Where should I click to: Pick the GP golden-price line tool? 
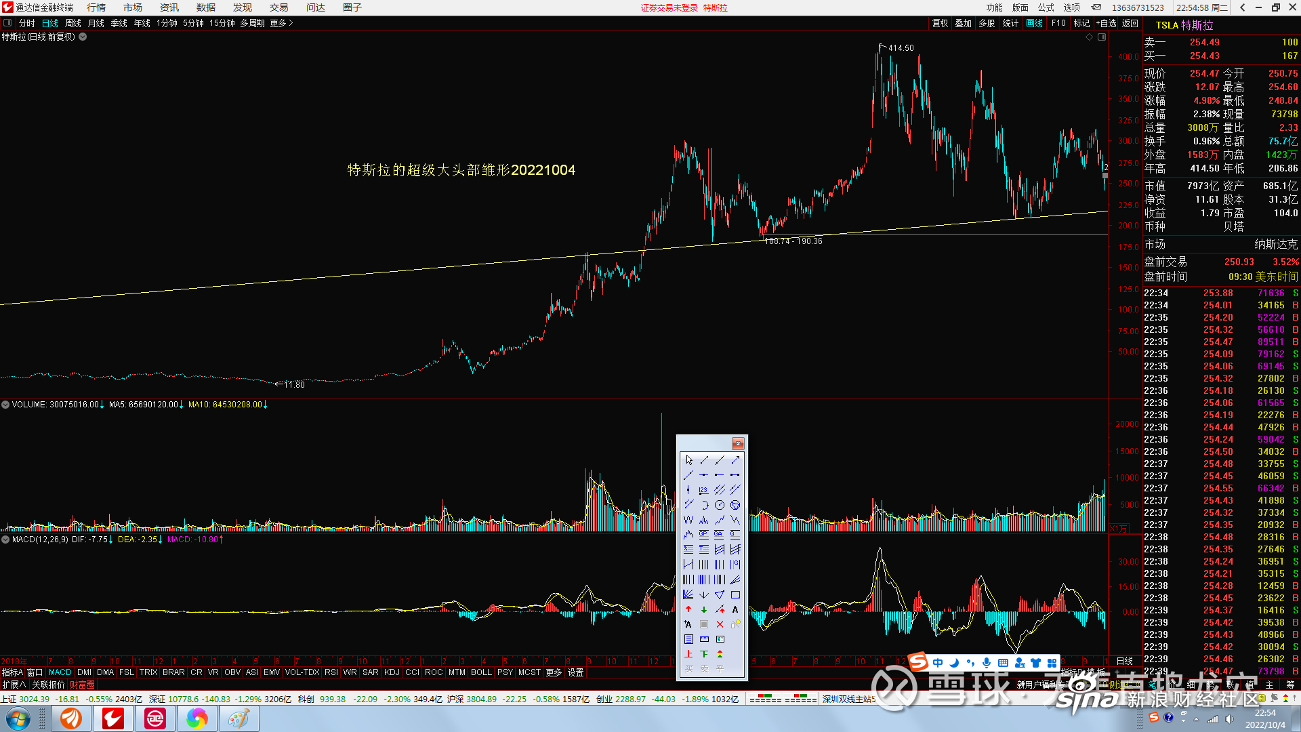[704, 534]
